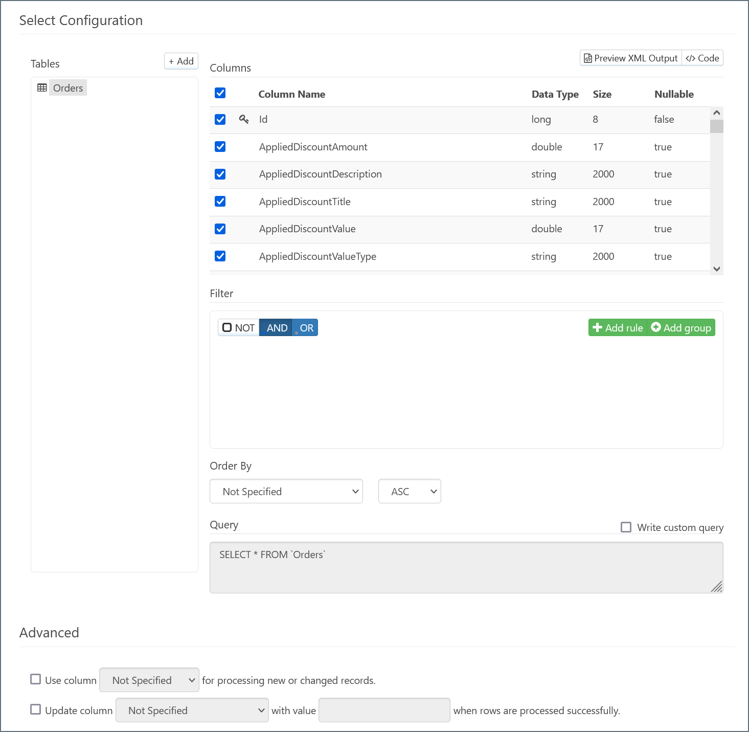The height and width of the screenshot is (732, 749).
Task: Select the Orders table
Action: [x=68, y=88]
